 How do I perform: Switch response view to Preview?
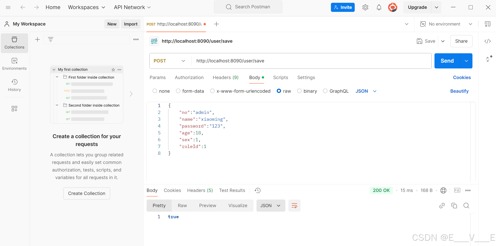pyautogui.click(x=208, y=206)
